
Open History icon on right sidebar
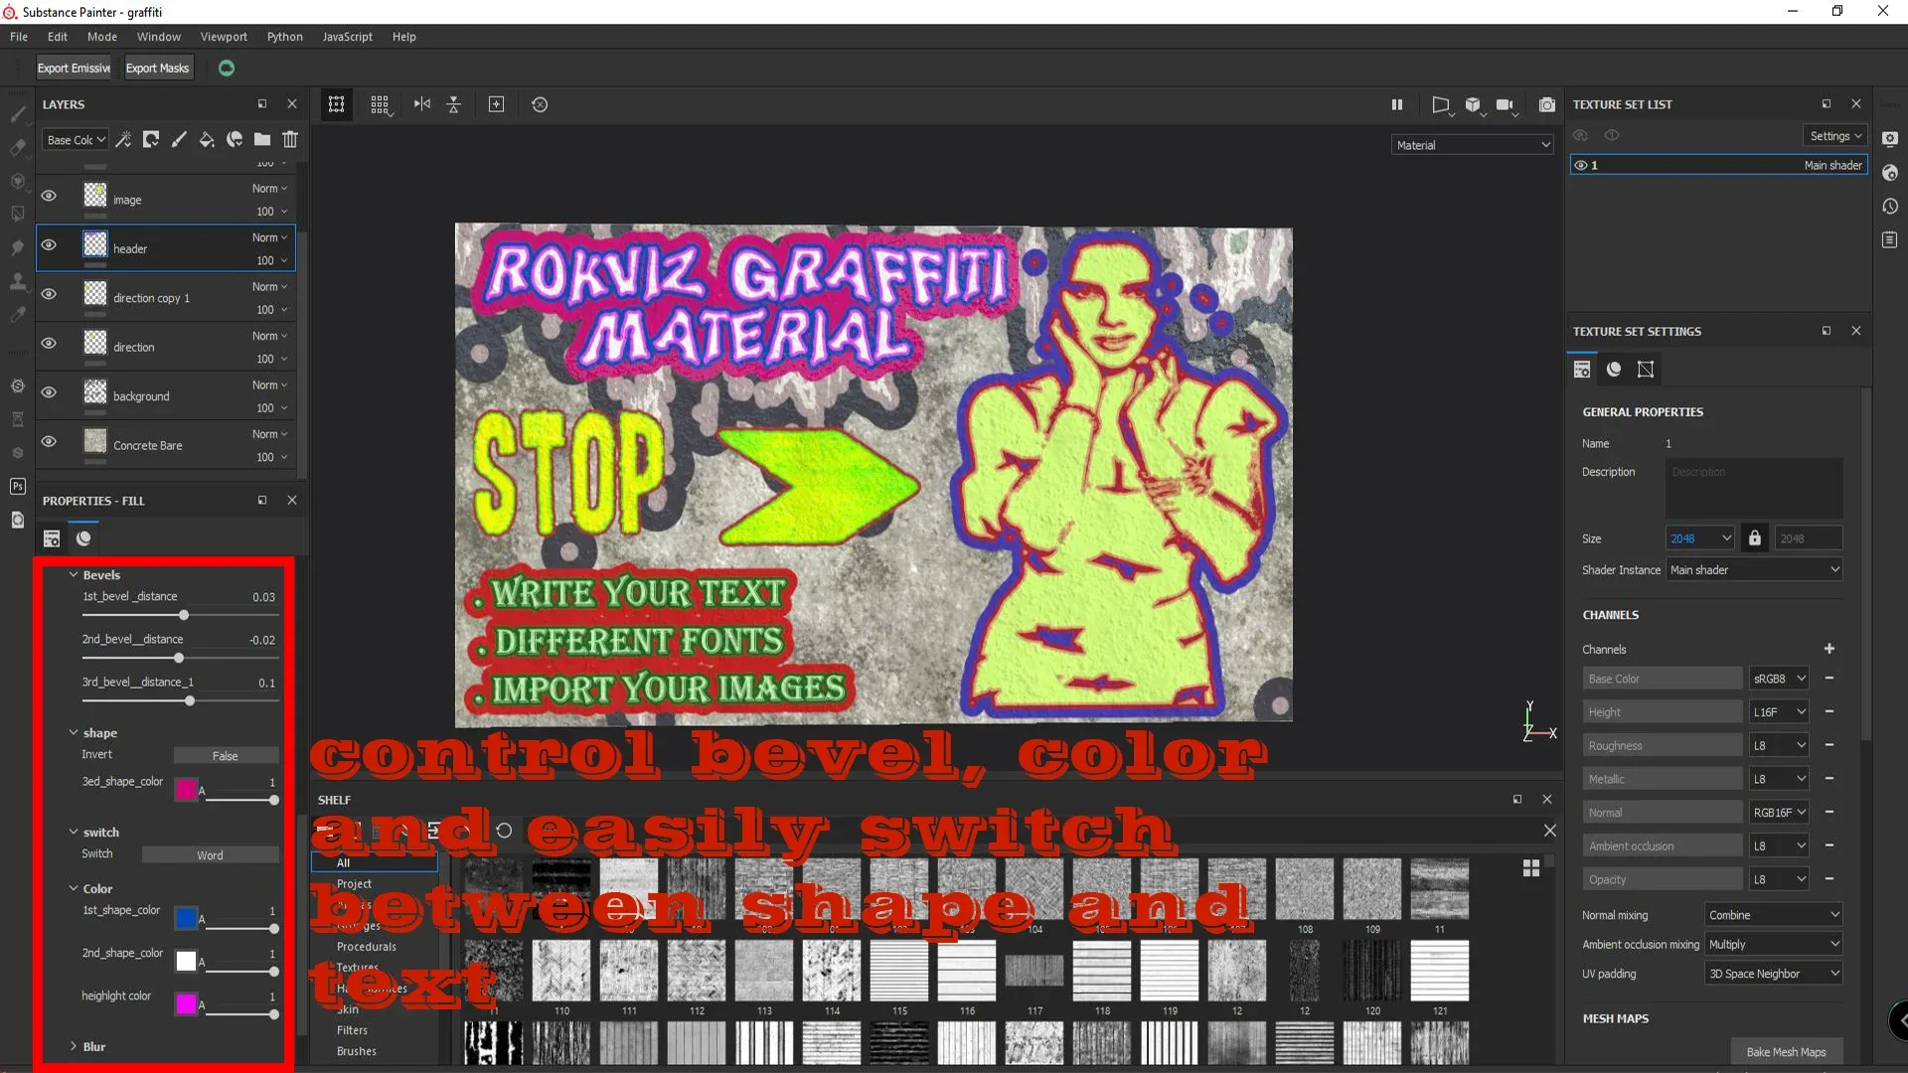click(1890, 207)
